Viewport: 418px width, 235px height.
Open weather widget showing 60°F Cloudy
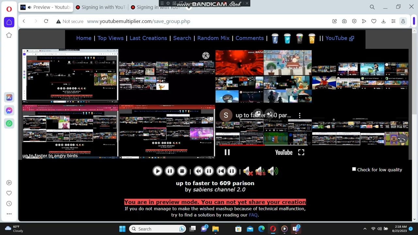tap(14, 229)
